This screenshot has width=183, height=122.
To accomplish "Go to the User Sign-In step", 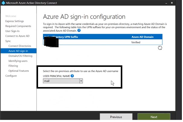I will coord(13,31).
